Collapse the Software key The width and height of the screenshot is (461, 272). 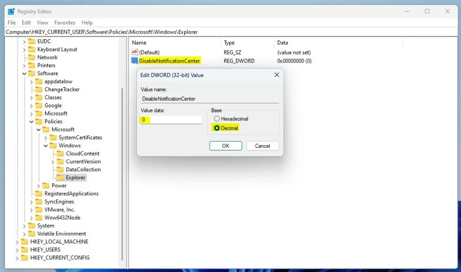pyautogui.click(x=24, y=73)
